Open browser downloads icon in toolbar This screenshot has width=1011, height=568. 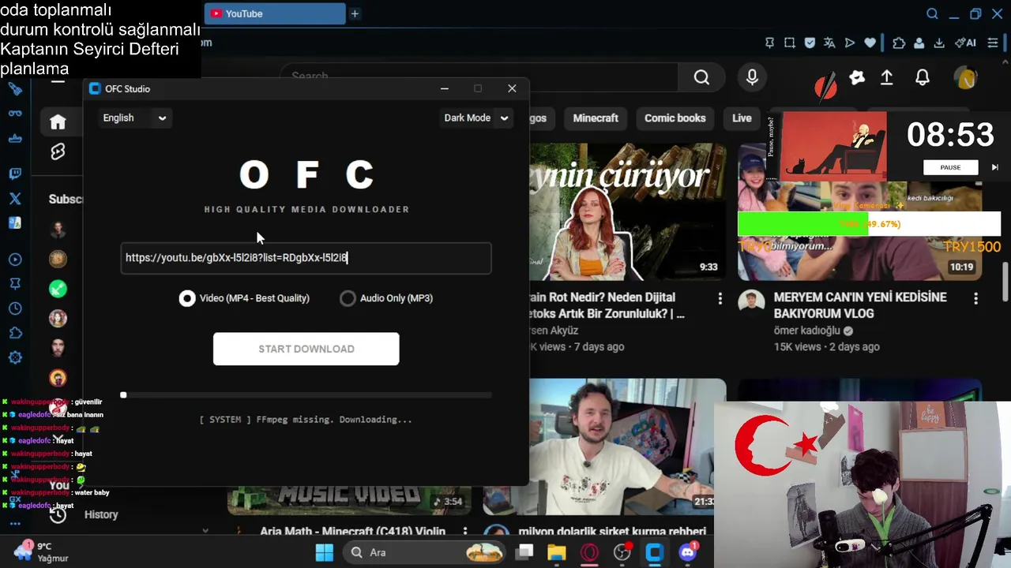point(939,43)
